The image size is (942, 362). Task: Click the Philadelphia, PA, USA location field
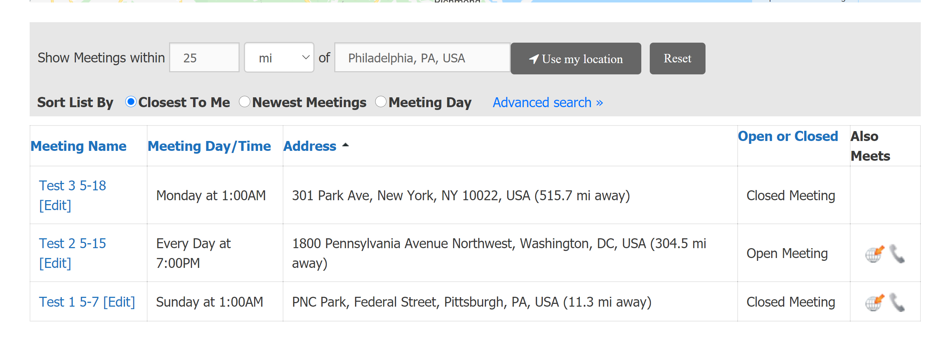click(422, 58)
